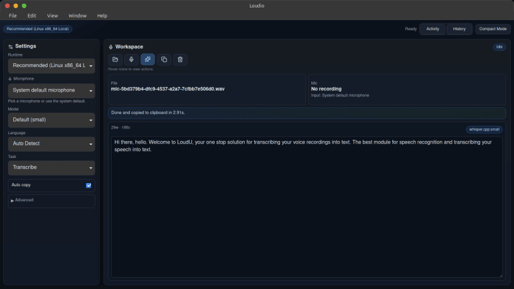Close the Loudio window with red button
The image size is (514, 289).
pos(7,6)
